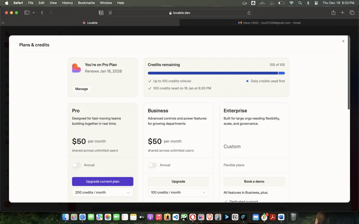Screen dimensions: 359x224
Task: Open the View menu
Action: tap(53, 3)
